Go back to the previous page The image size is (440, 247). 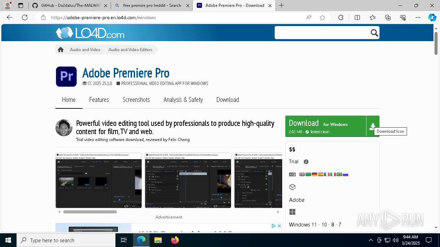click(x=10, y=17)
